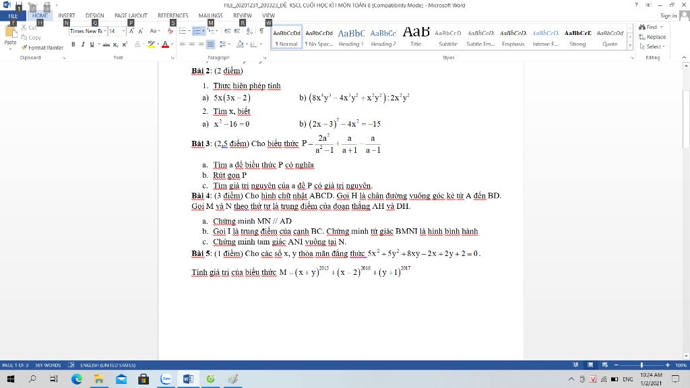The width and height of the screenshot is (690, 388).
Task: Collapse the ribbon
Action: tap(684, 58)
